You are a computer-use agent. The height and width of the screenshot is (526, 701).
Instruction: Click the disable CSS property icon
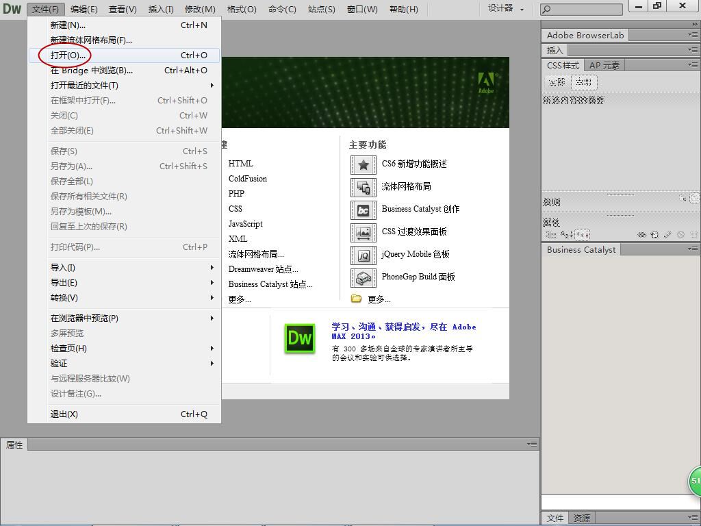(x=680, y=234)
